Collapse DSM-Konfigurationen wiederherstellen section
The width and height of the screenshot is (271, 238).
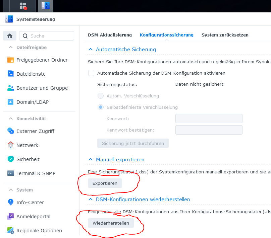(x=91, y=199)
